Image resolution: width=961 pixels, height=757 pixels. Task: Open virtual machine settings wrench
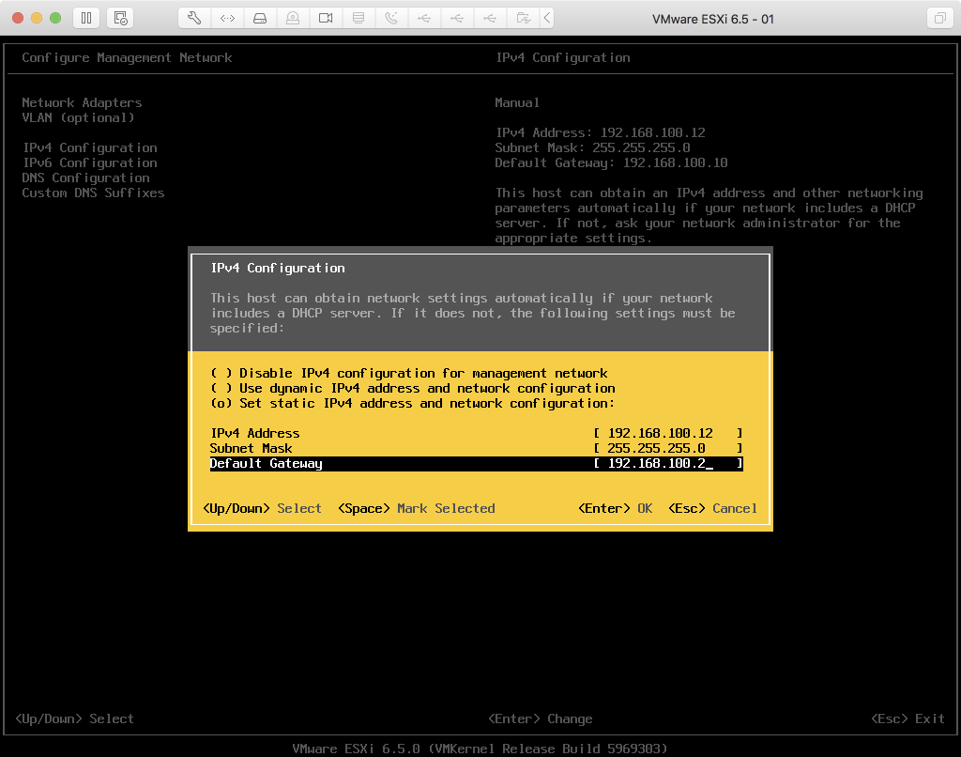point(194,18)
